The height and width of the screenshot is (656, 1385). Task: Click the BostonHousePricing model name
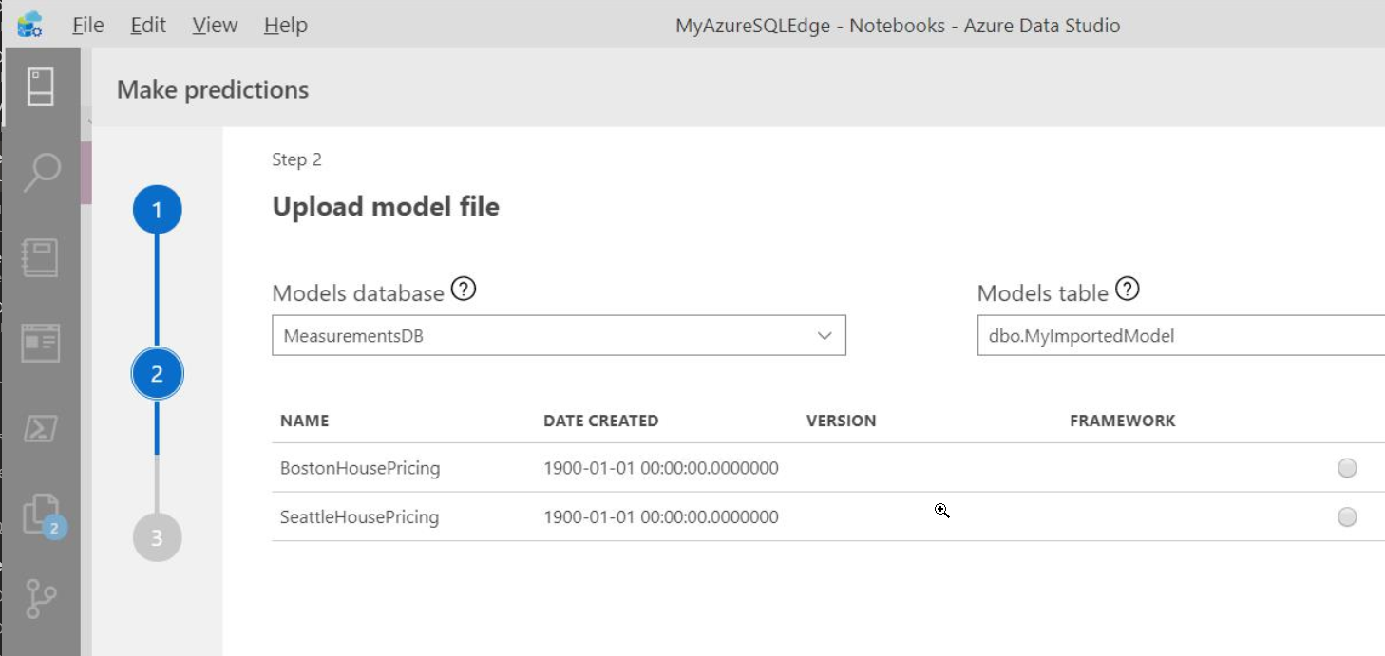tap(360, 468)
